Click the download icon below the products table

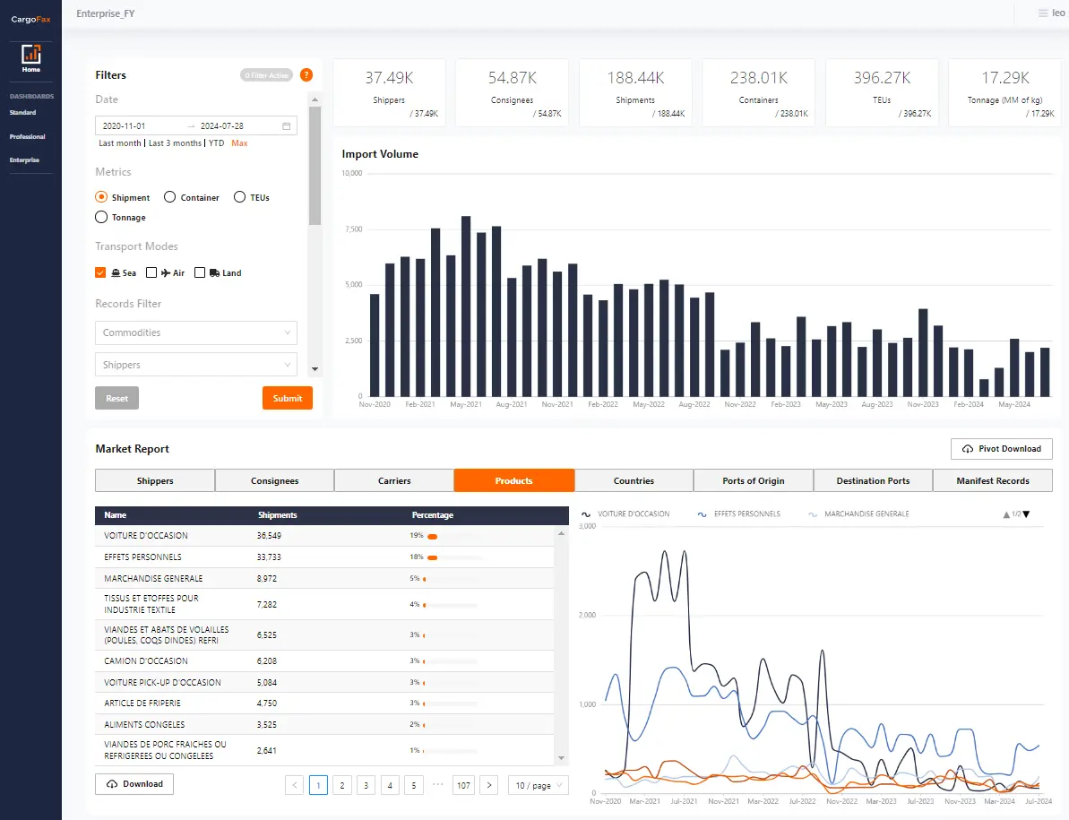click(110, 783)
